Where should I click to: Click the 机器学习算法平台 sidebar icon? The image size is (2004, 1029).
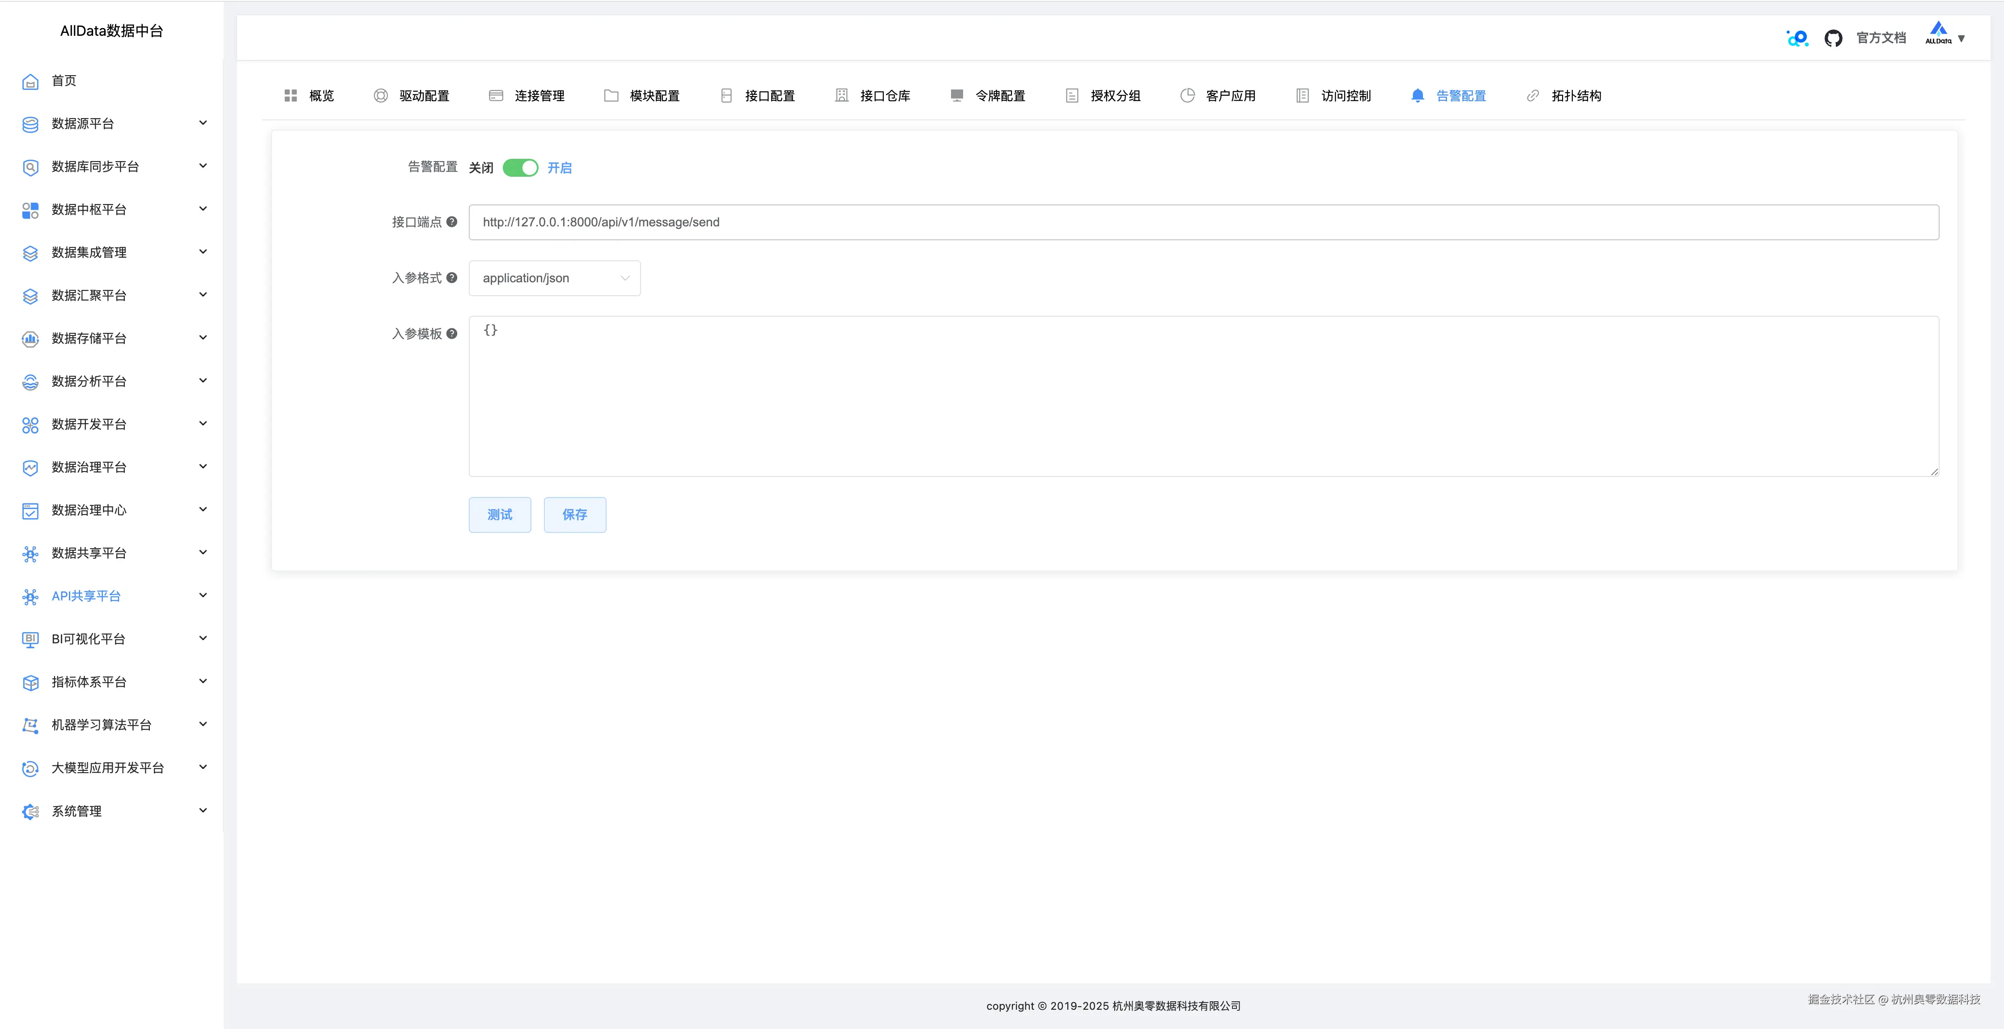[30, 725]
